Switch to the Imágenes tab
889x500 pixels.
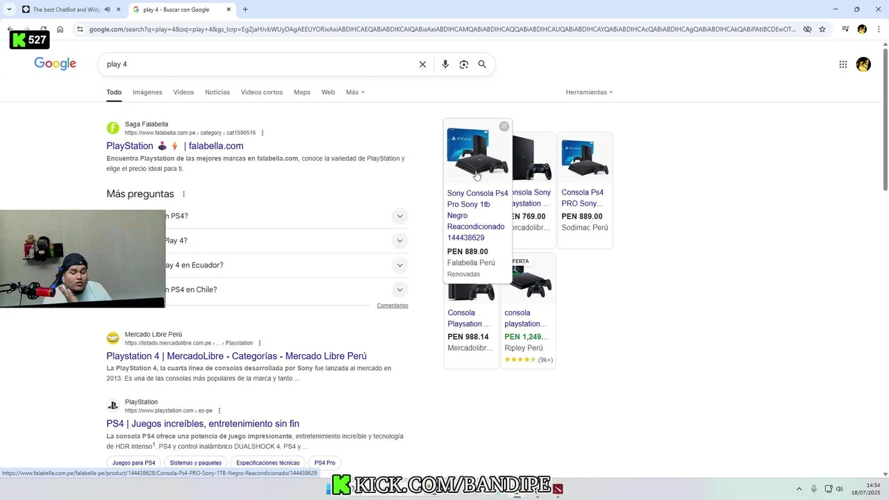click(x=147, y=92)
